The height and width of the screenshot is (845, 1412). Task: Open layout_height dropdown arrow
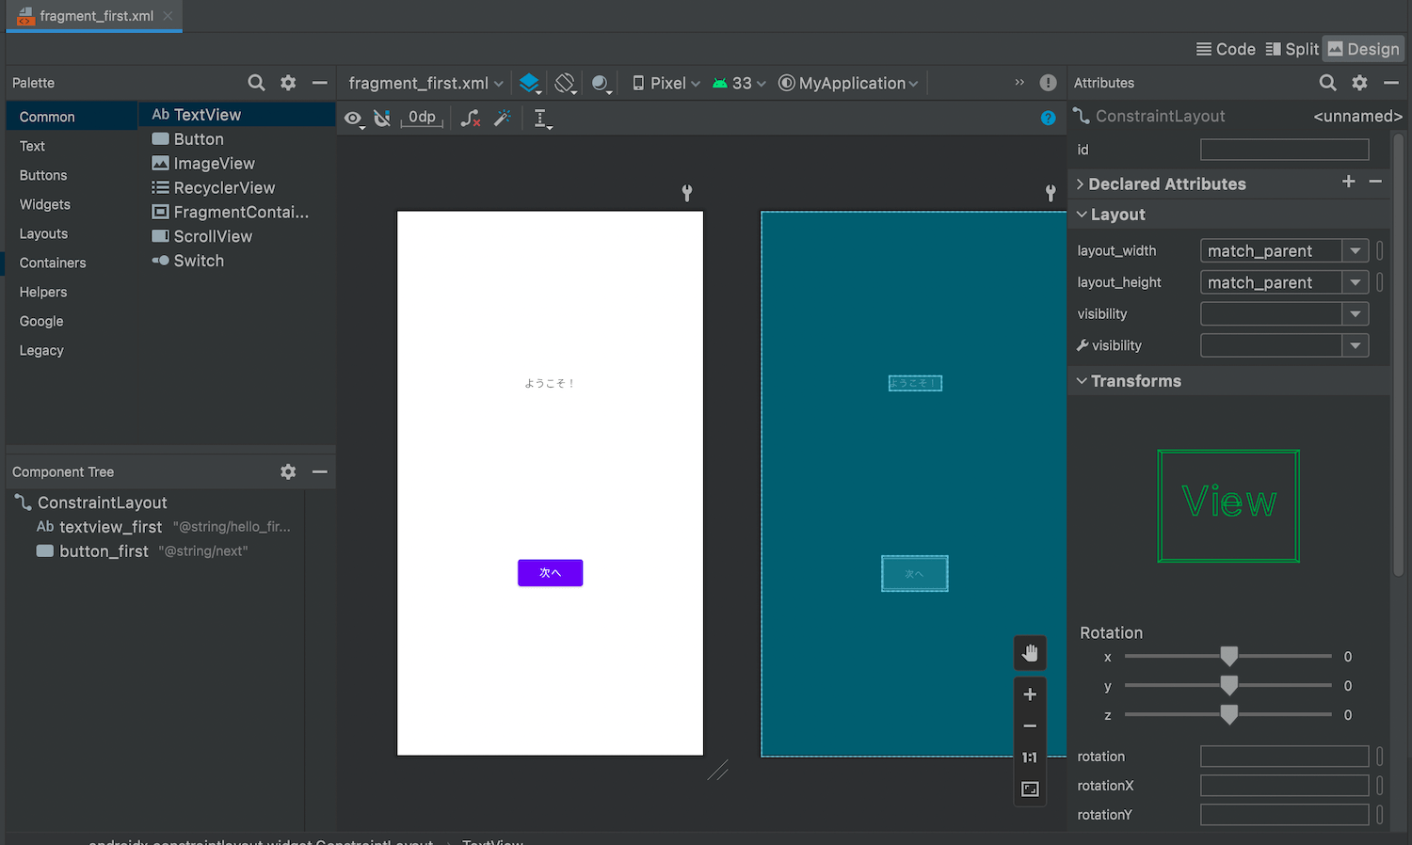pyautogui.click(x=1356, y=282)
